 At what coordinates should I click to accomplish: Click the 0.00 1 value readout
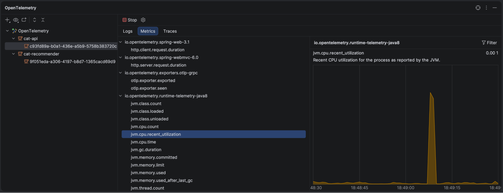click(x=492, y=53)
